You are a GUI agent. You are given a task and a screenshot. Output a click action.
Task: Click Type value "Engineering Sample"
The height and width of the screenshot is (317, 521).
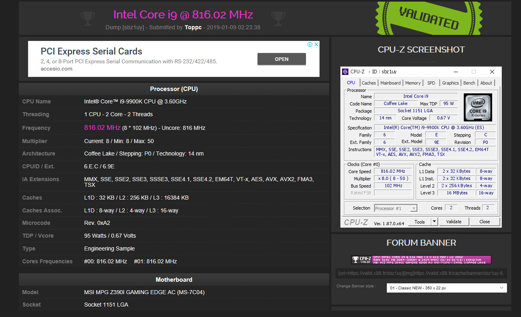[x=109, y=248]
